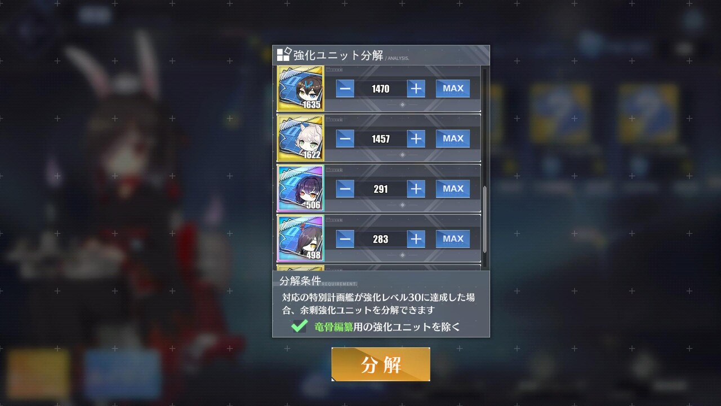Set the 283 row to MAX
721x406 pixels.
click(x=453, y=239)
